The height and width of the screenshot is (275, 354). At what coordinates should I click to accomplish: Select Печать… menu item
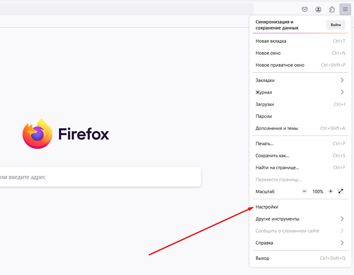click(x=300, y=143)
